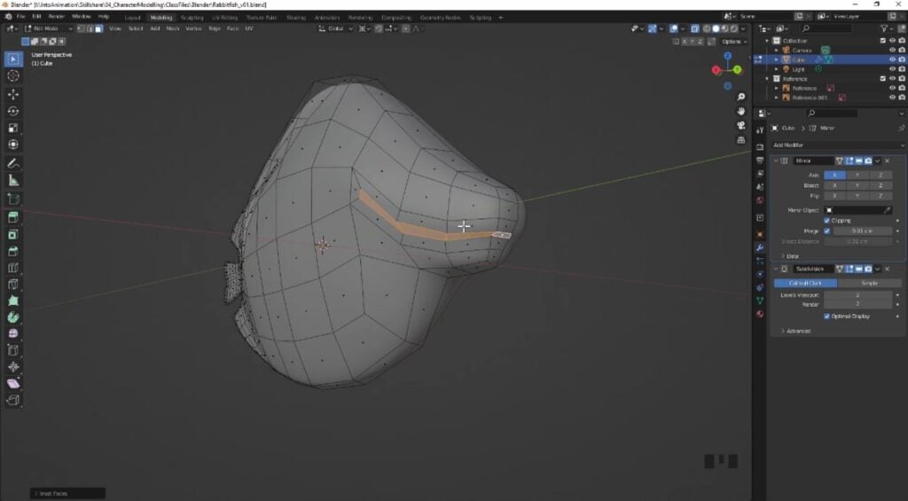
Task: Activate the Rotate tool in left toolbar
Action: 13,111
